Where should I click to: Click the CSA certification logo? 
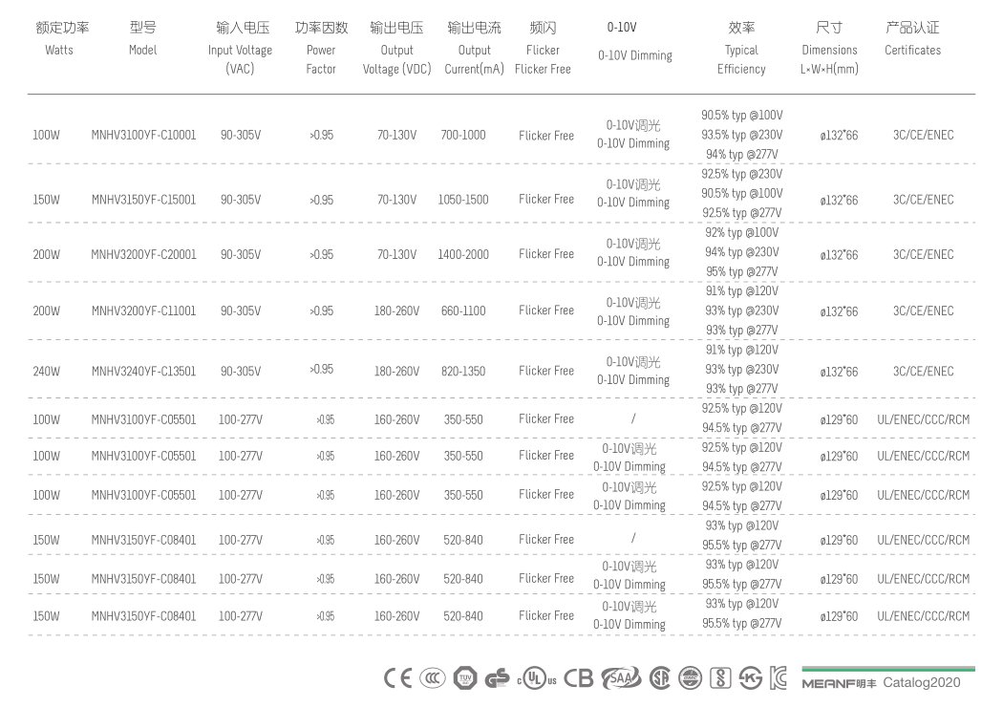click(659, 678)
